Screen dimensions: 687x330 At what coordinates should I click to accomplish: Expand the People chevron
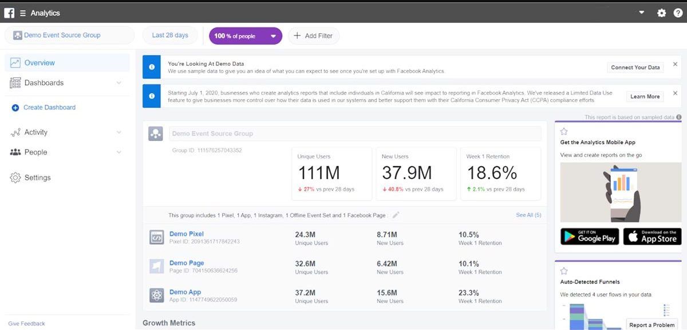(119, 152)
